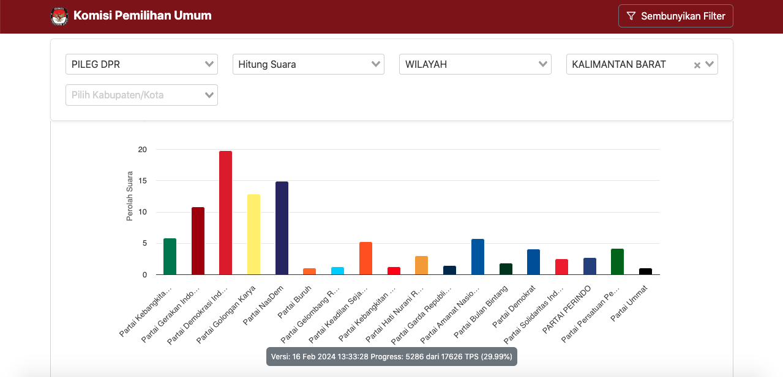Click the version progress info badge

click(x=392, y=357)
